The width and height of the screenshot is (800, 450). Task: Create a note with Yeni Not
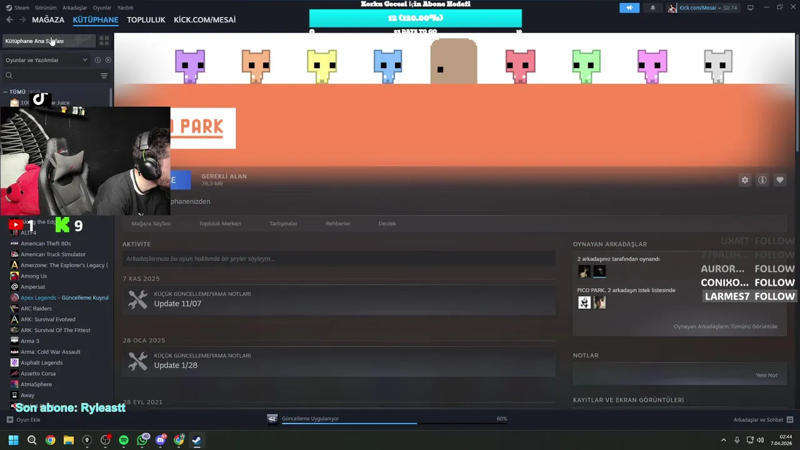coord(766,375)
